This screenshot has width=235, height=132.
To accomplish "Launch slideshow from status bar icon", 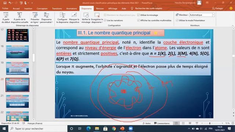I will coord(197,123).
